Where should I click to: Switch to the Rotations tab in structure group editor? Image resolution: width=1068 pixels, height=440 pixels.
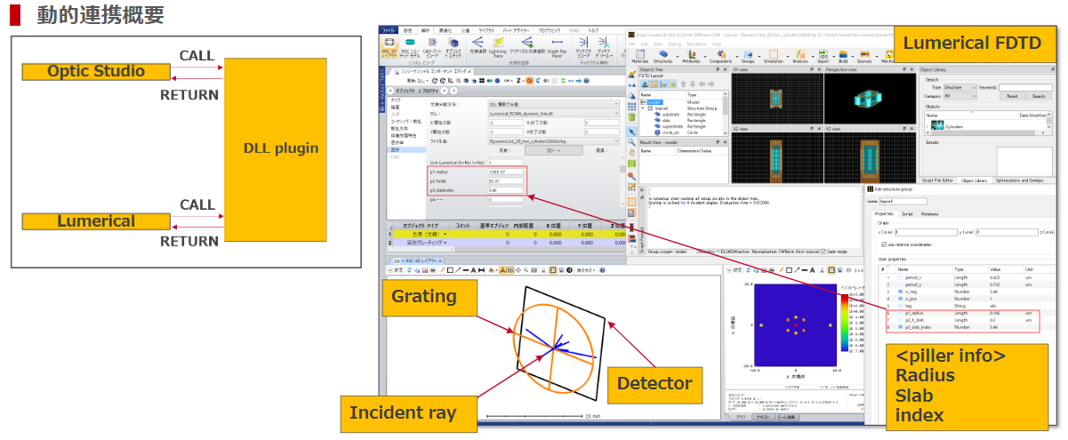tap(929, 214)
